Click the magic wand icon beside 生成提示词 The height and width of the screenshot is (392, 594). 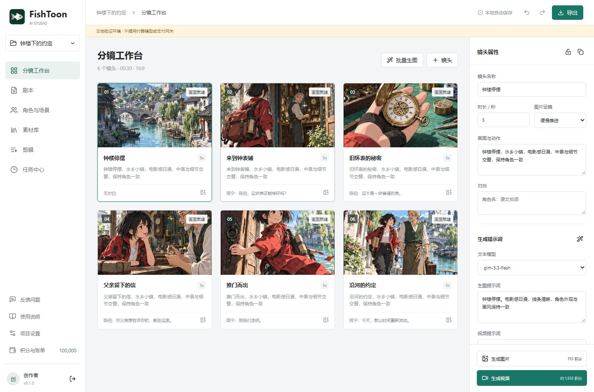[580, 239]
